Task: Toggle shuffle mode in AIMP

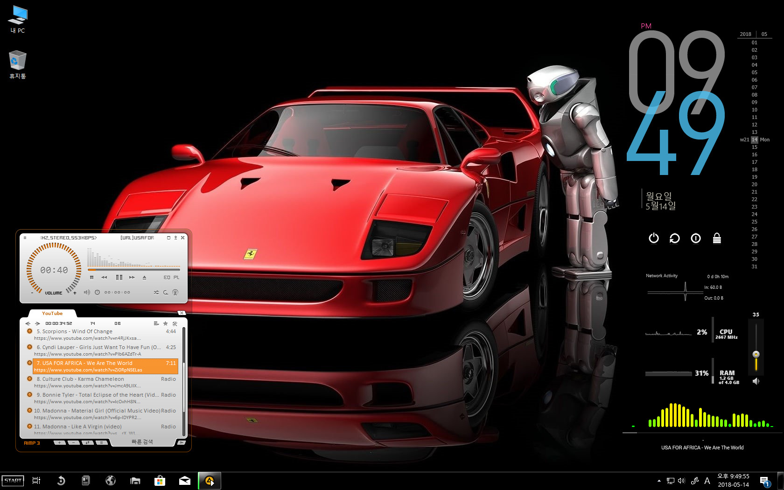Action: 156,292
